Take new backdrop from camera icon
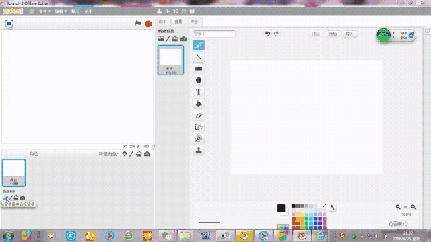The height and width of the screenshot is (242, 431). [183, 39]
